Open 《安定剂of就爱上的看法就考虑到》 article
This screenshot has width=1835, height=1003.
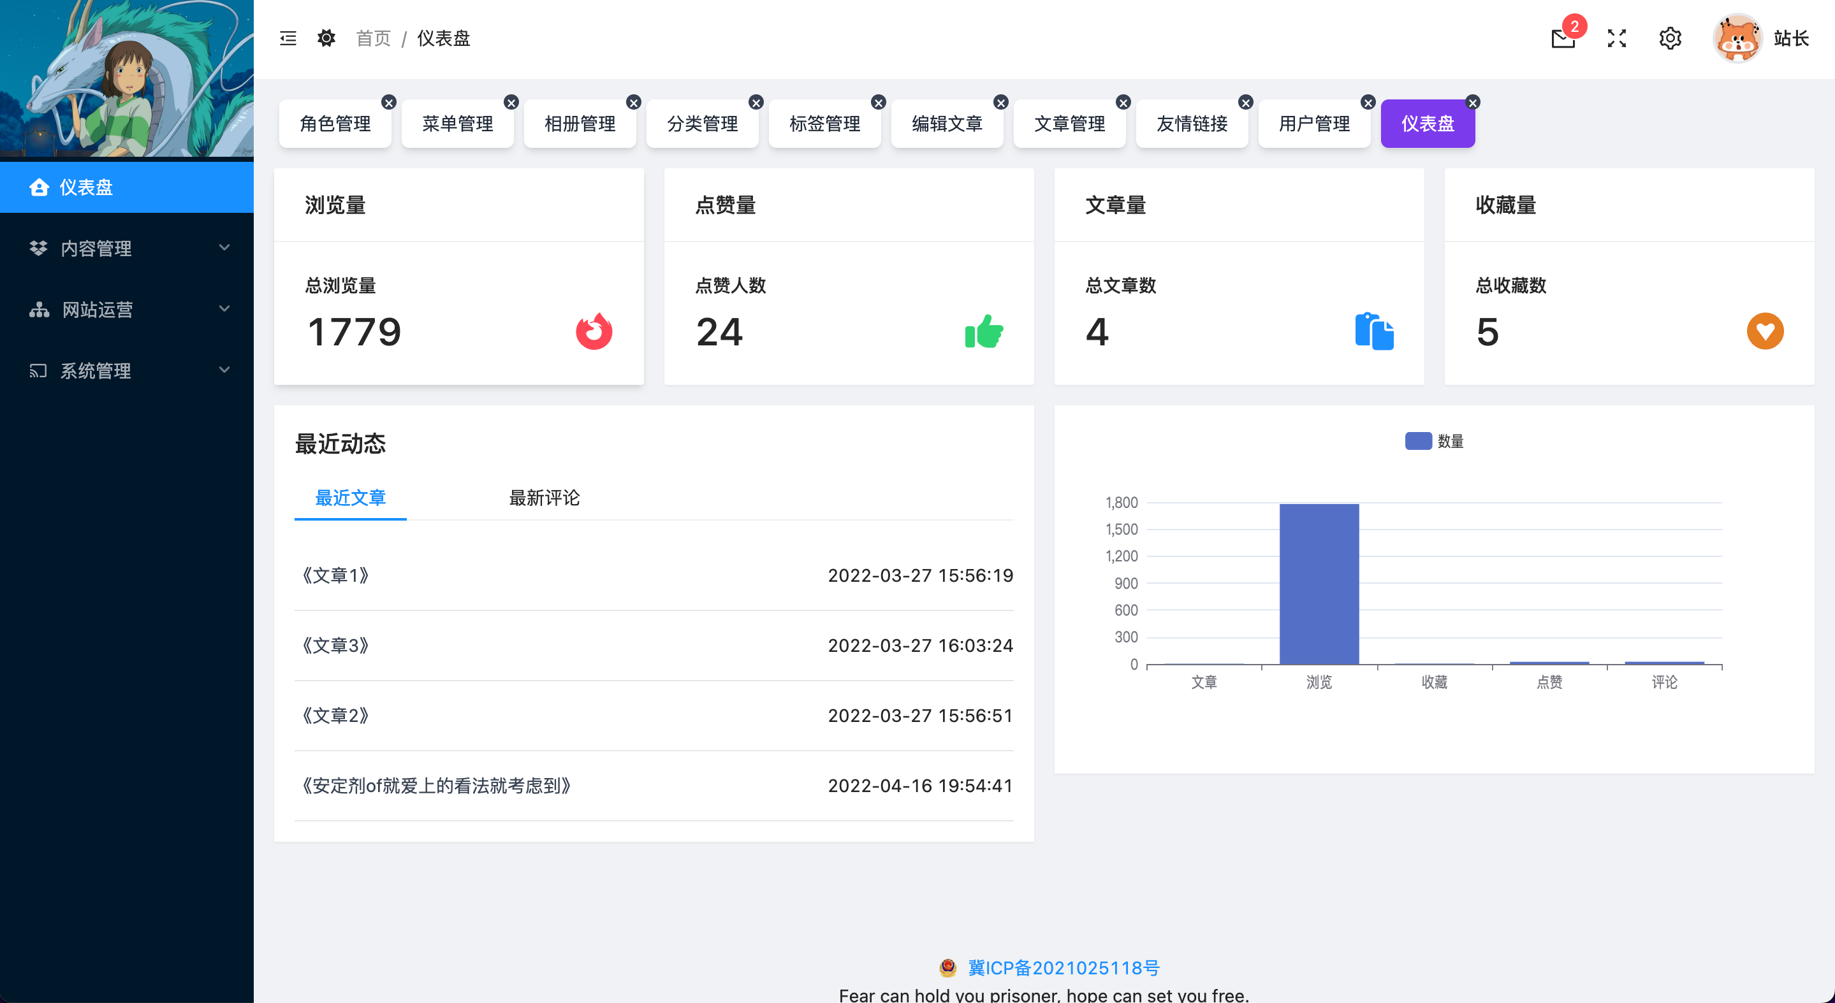[436, 786]
